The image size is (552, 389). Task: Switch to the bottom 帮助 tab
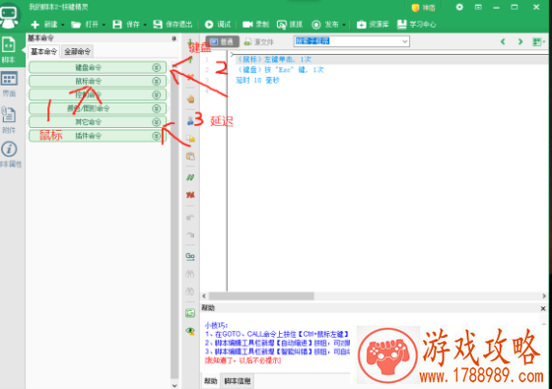pos(211,381)
